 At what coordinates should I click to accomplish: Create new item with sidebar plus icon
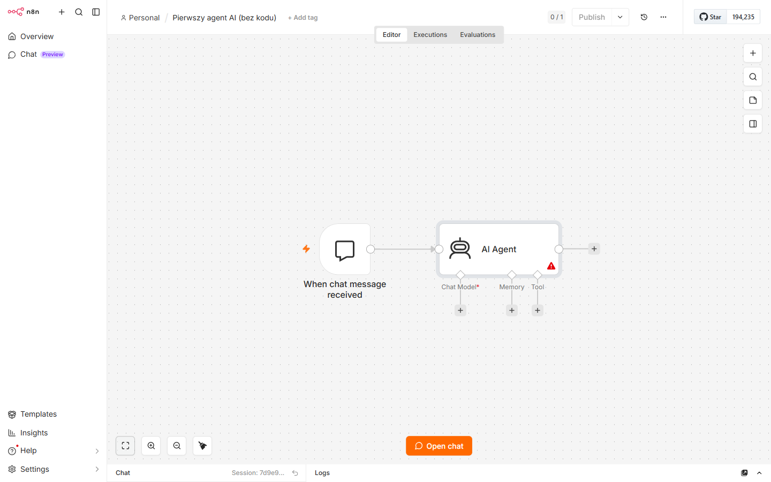(x=62, y=12)
